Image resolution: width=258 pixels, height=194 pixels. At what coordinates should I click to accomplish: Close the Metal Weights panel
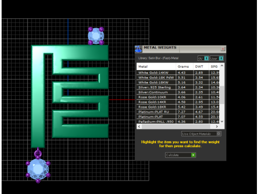223,49
